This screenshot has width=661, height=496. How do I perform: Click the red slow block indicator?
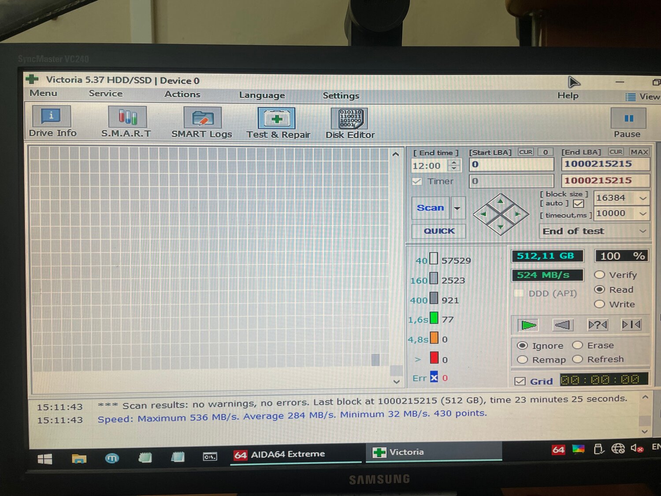click(x=434, y=358)
